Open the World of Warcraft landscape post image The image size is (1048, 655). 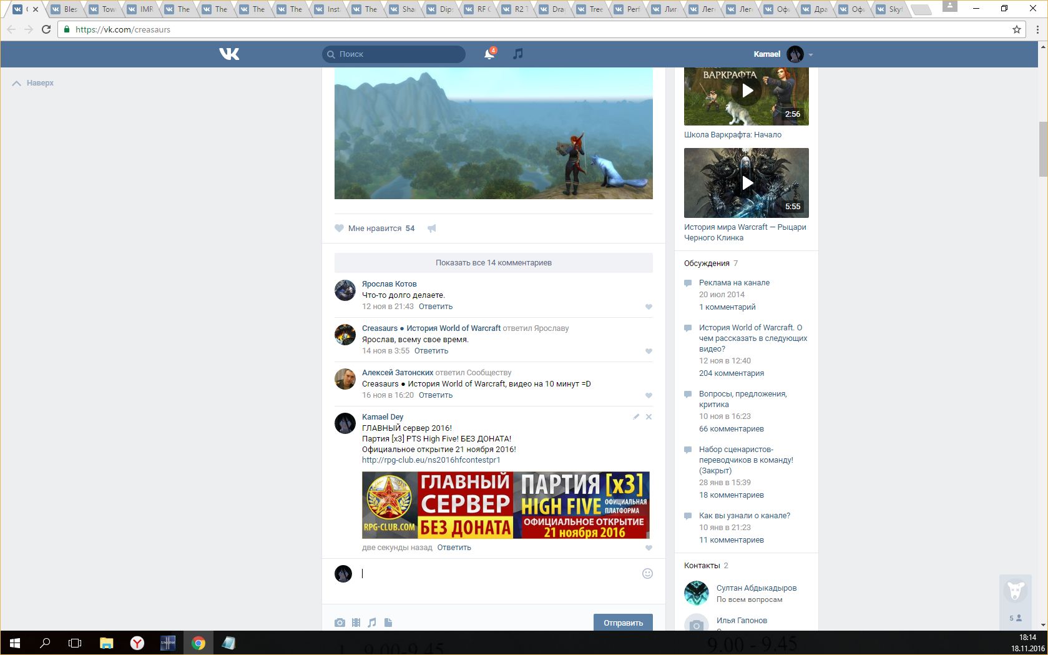[x=494, y=134]
